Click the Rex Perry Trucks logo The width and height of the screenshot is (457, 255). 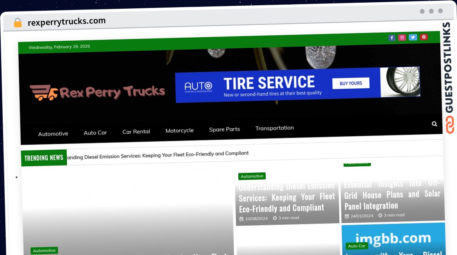(97, 92)
